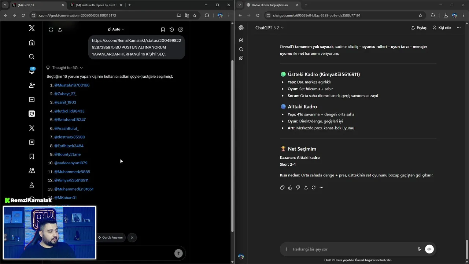Open extensions puzzle icon in X window

(x=207, y=15)
